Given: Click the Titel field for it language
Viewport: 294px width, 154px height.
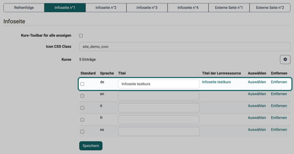Looking at the screenshot, I should [159, 108].
